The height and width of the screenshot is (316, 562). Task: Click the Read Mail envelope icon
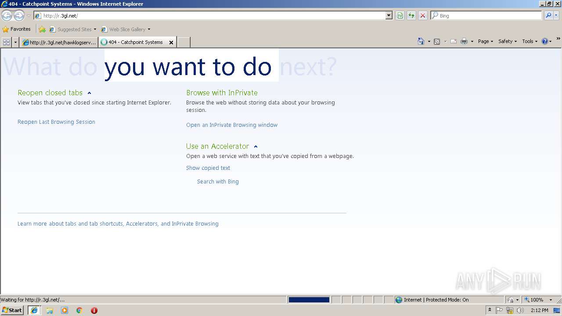coord(454,41)
